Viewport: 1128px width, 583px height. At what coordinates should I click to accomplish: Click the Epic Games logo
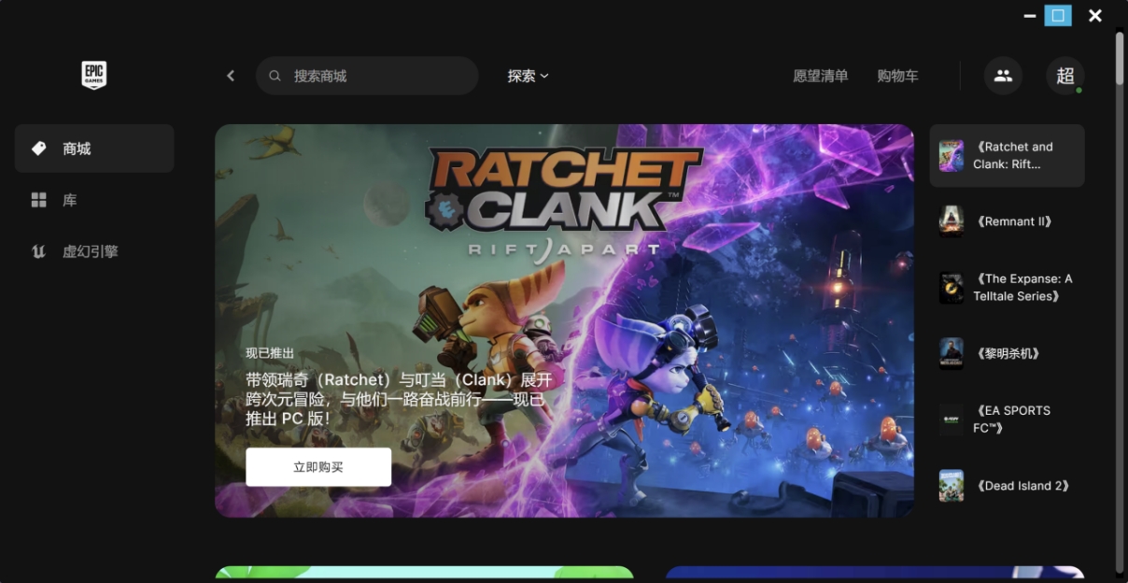pos(94,75)
